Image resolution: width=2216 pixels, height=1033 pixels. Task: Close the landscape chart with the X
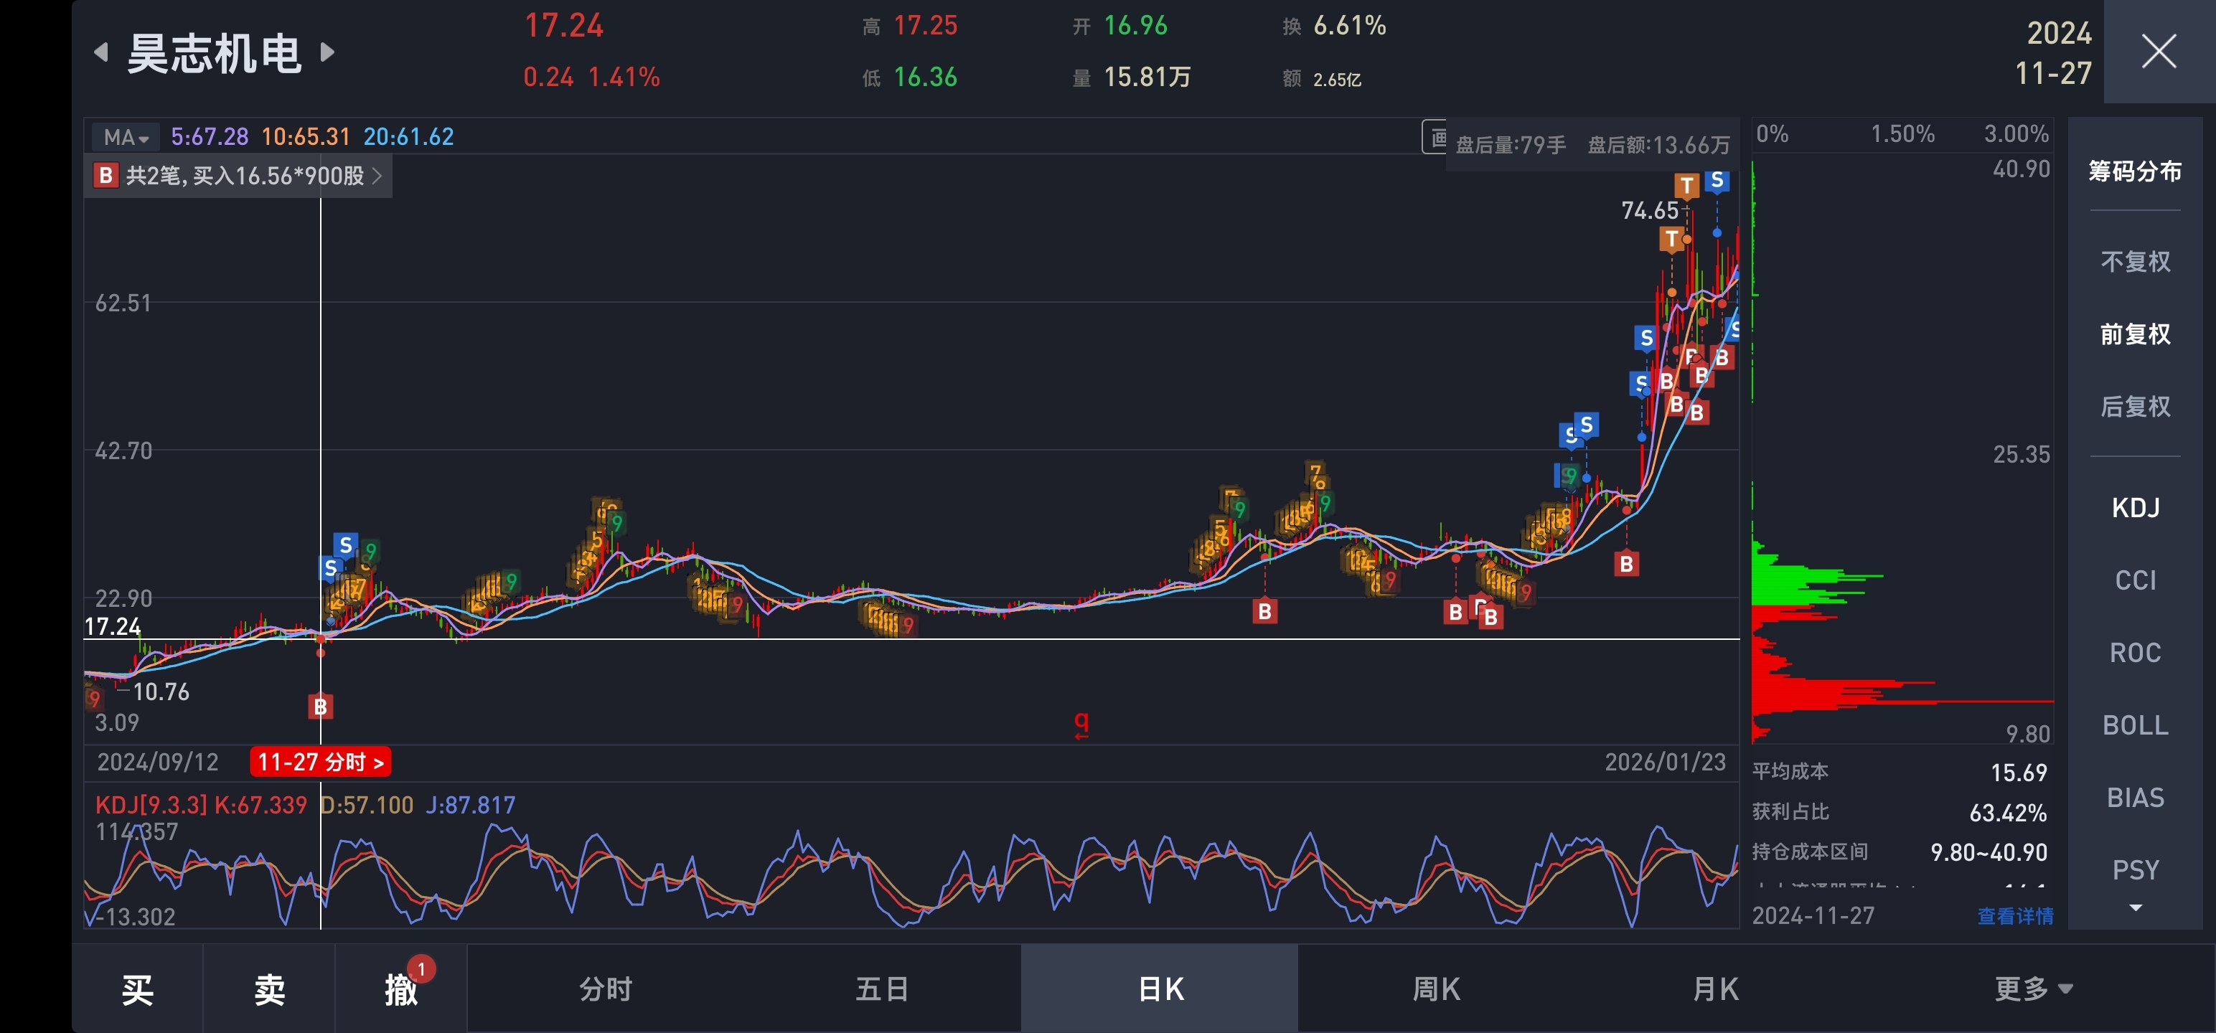click(x=2159, y=51)
